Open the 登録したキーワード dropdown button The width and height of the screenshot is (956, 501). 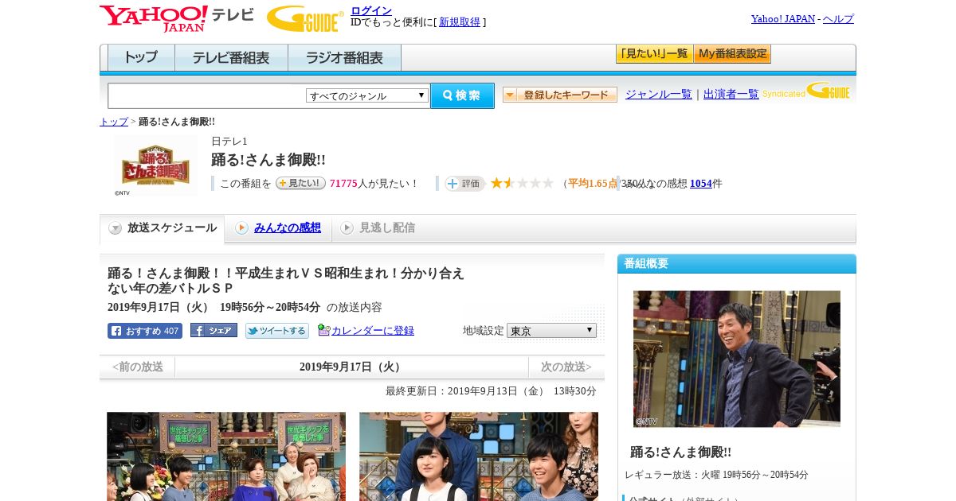pos(560,95)
